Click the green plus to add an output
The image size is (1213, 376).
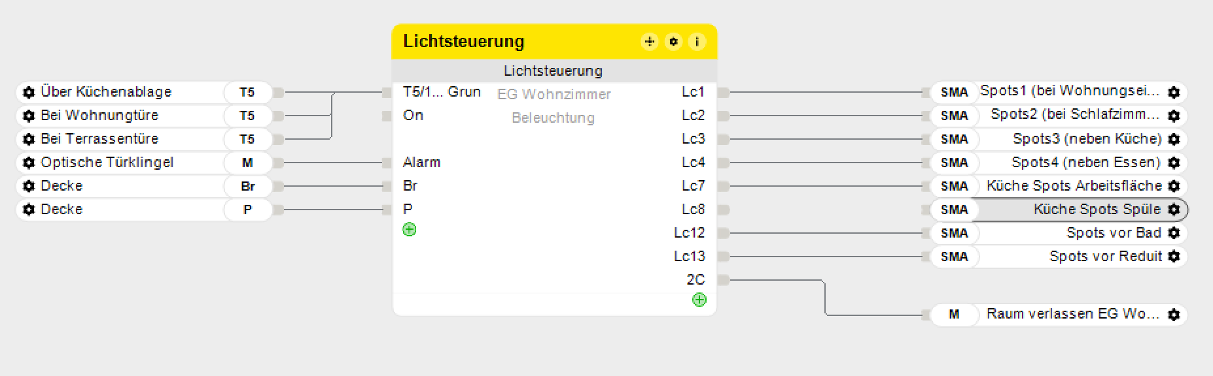[x=699, y=301]
